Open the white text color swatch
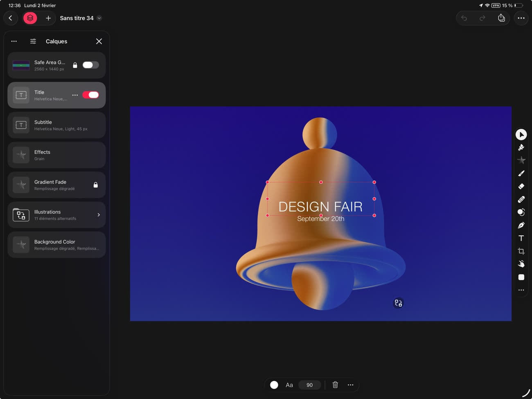Image resolution: width=532 pixels, height=399 pixels. [274, 385]
